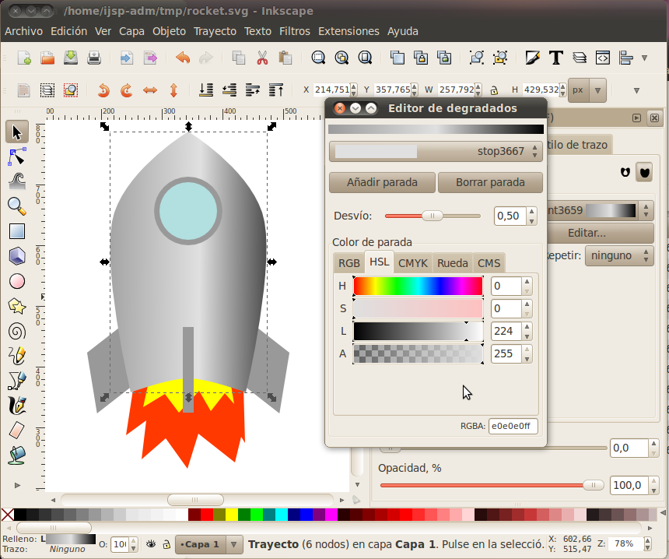
Task: Open the Repetir ninguno dropdown
Action: [x=619, y=255]
